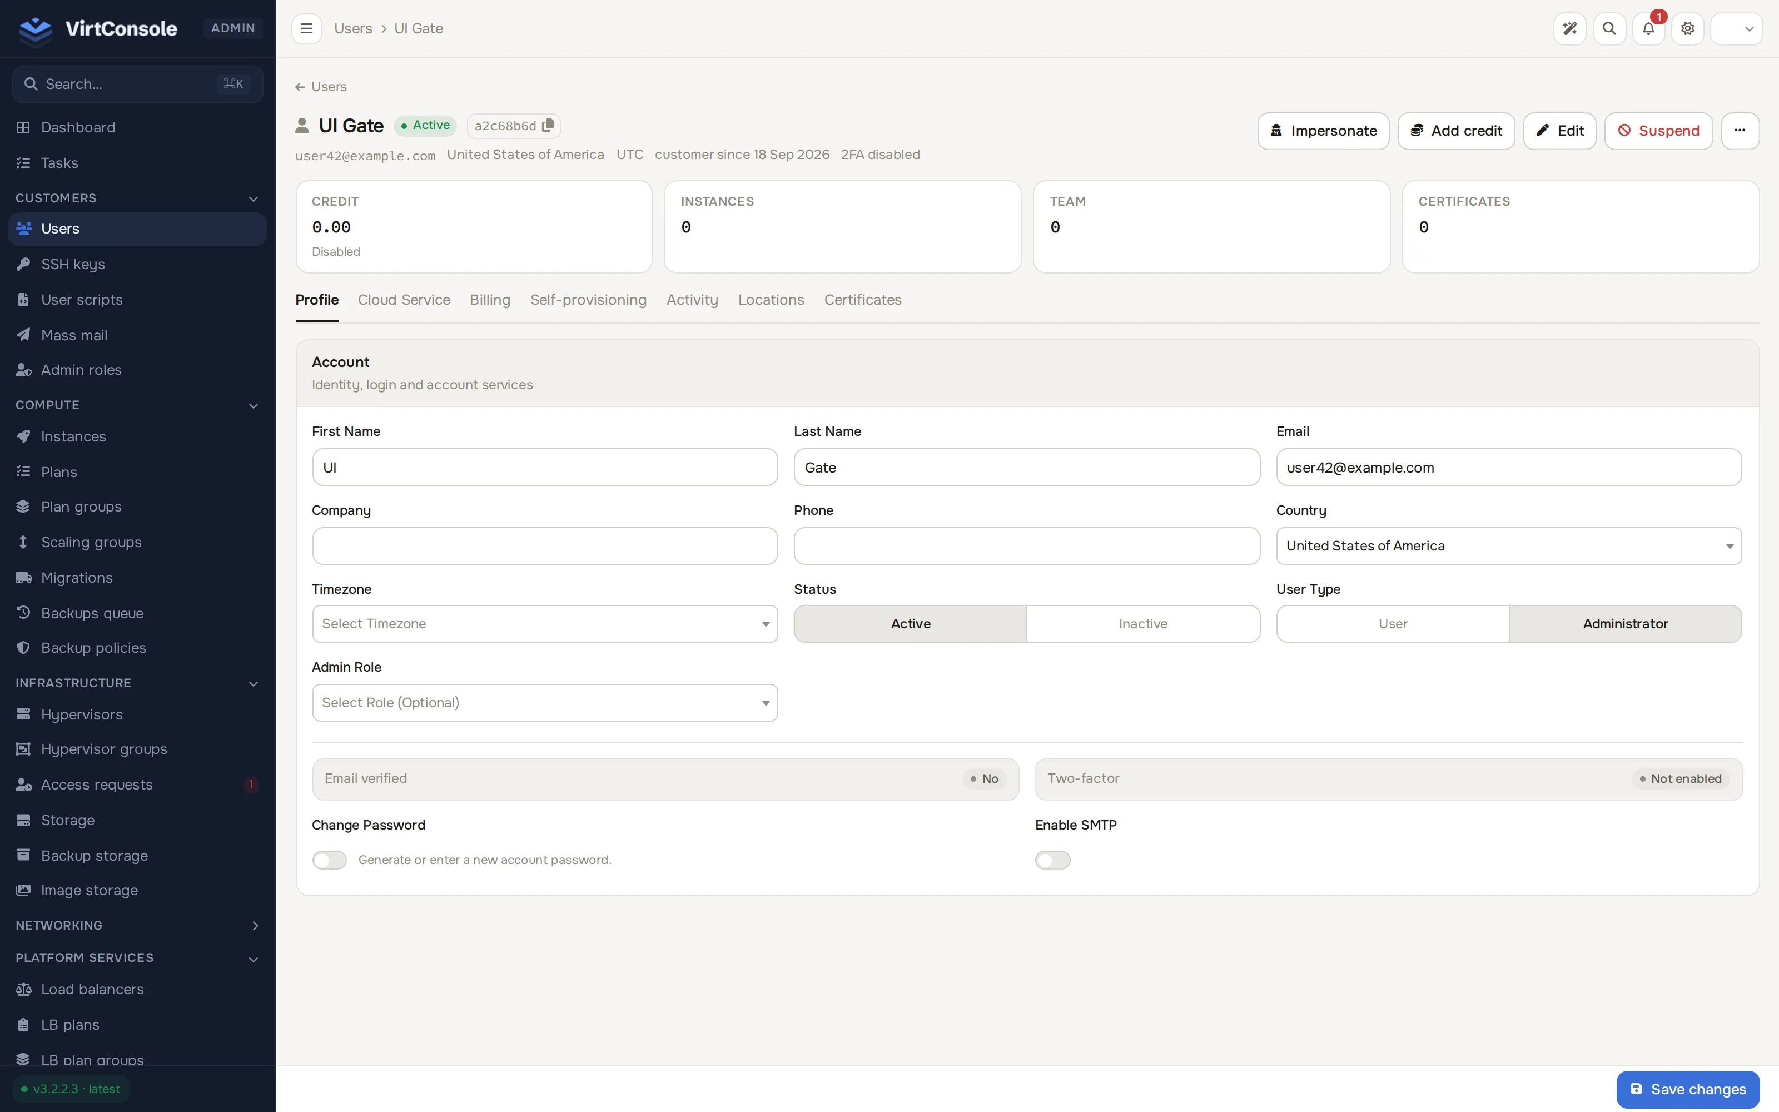Screen dimensions: 1779x1112
Task: Open more actions ellipsis button
Action: 1740,131
